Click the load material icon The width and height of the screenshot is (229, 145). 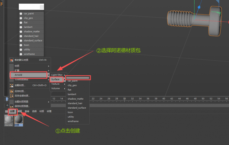tap(11, 85)
